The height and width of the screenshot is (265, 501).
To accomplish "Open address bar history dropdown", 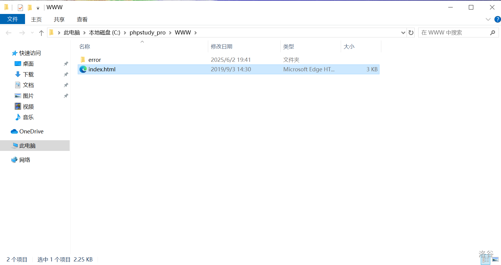I will tap(403, 33).
